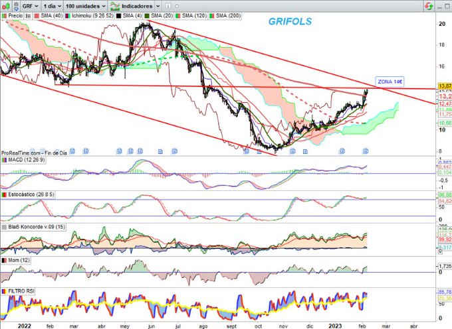Click the SMA (40) indicator label
The height and width of the screenshot is (329, 452).
(52, 15)
